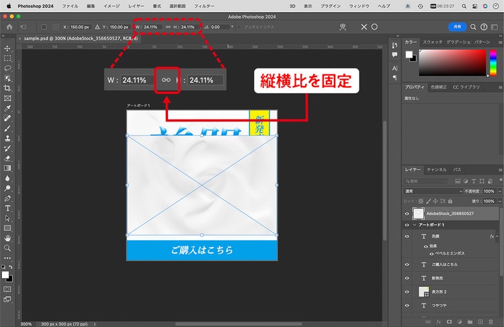Create new layer with plus icon
This screenshot has height=327, width=504.
click(480, 322)
